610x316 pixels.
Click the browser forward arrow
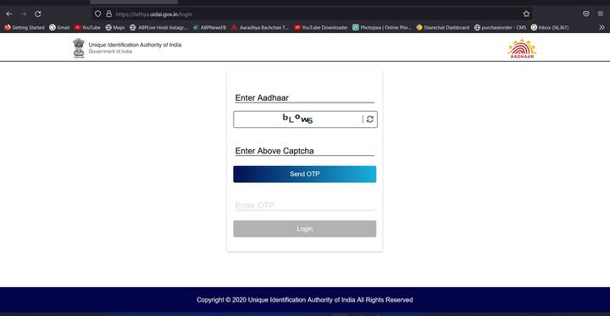pos(24,14)
